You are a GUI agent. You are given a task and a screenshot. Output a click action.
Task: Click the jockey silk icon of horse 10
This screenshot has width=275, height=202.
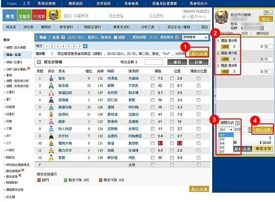[51, 143]
